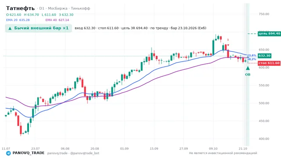Click the green OB triangle marker
Screen dimensions: 281x158
pos(248,68)
